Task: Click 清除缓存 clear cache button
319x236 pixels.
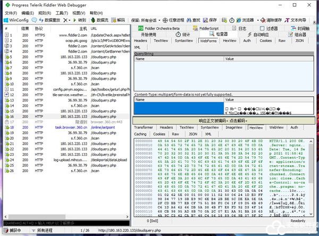Action: [x=271, y=20]
